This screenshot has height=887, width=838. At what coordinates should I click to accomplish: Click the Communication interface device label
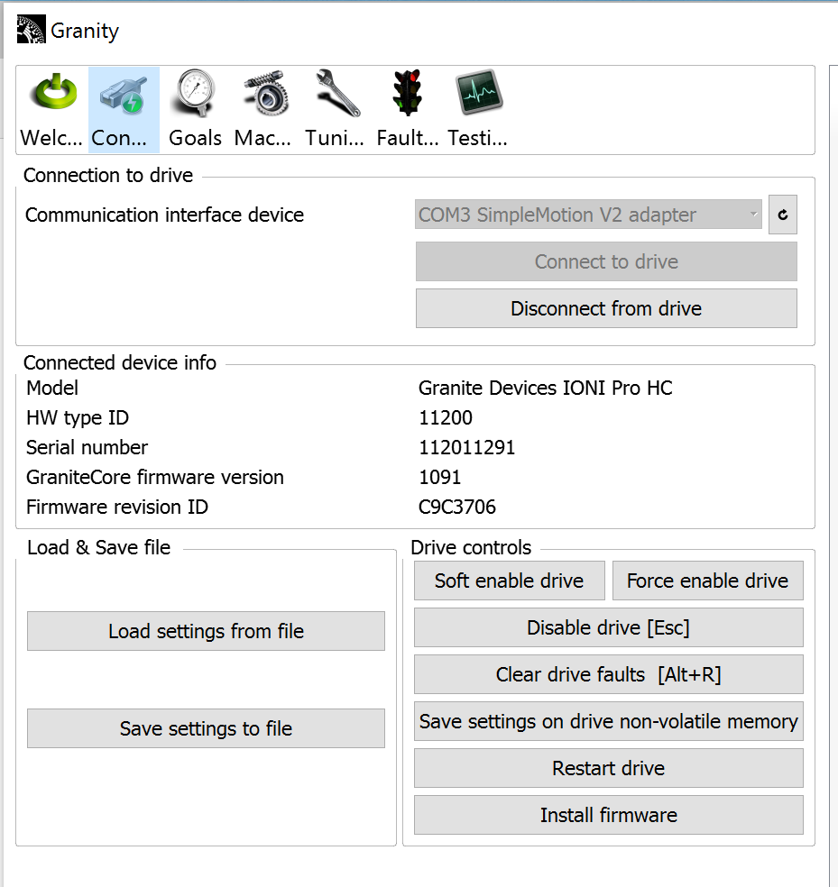point(165,215)
